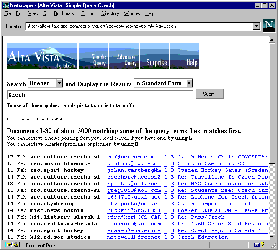
Task: Open 'Re: Travelling In Czech Rep' link
Action: [x=223, y=177]
